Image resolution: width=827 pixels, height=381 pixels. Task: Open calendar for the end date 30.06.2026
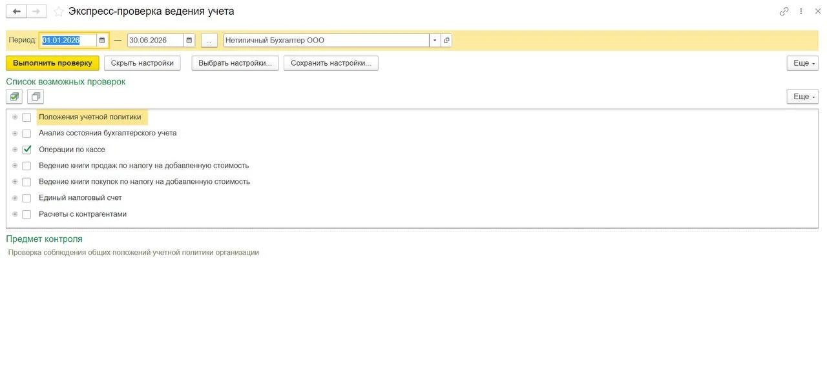(x=189, y=40)
